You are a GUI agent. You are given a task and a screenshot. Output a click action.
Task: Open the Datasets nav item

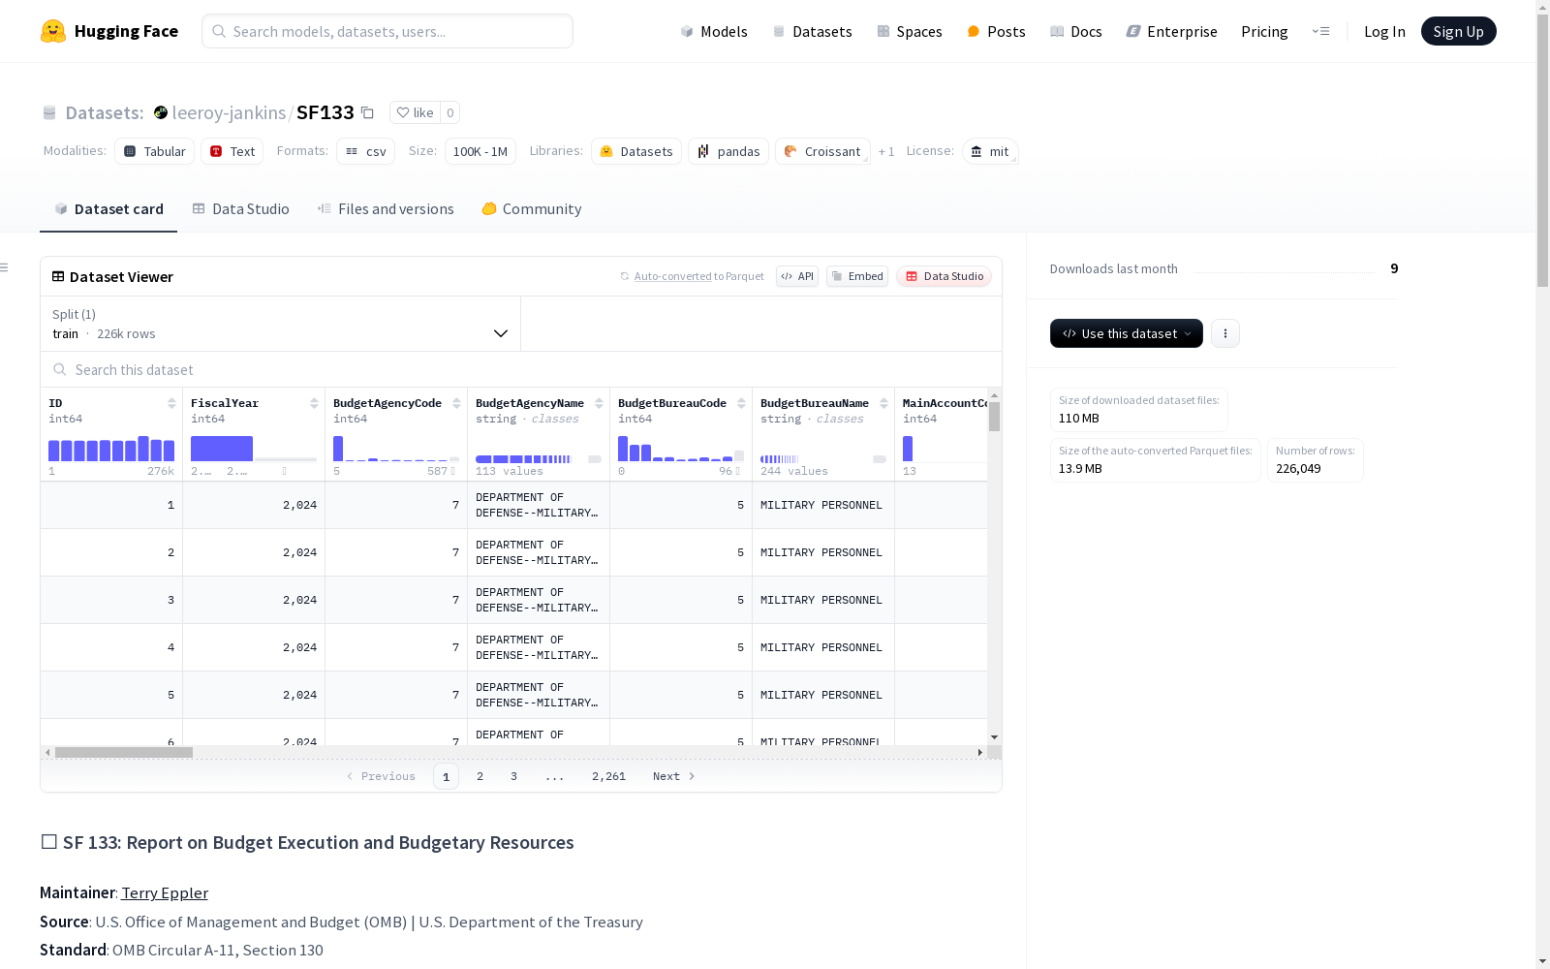coord(812,31)
